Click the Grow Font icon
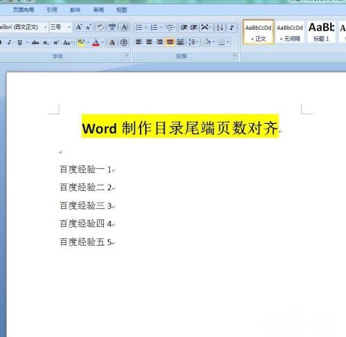 (79, 27)
